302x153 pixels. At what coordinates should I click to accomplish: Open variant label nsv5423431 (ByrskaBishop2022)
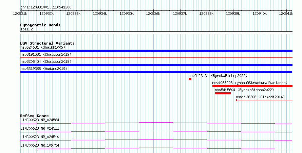click(218, 76)
